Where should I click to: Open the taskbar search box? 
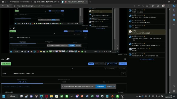pyautogui.click(x=13, y=96)
